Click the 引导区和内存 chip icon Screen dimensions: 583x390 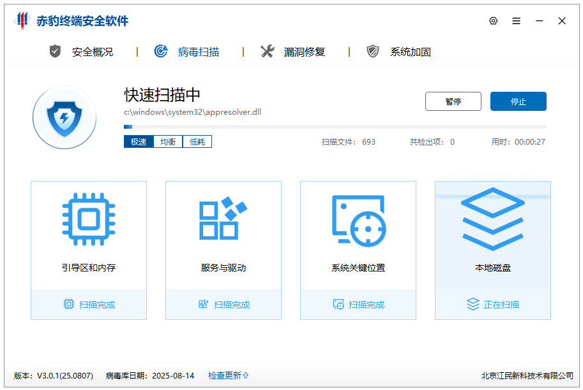[89, 220]
